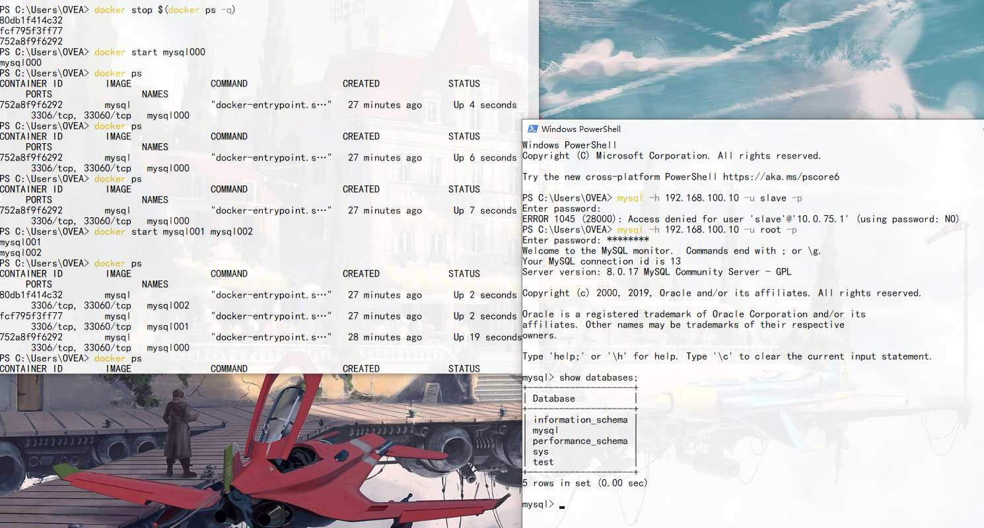Click 'Your MySQL connection id is 13' line
The width and height of the screenshot is (984, 528).
602,261
